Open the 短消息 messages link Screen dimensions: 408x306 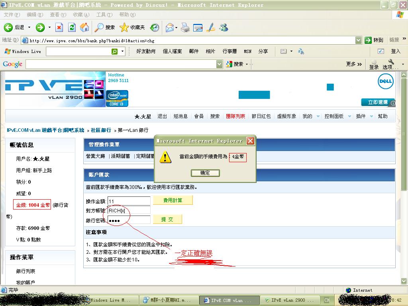click(180, 116)
